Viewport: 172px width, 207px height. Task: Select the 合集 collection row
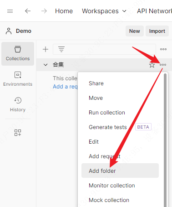104,65
